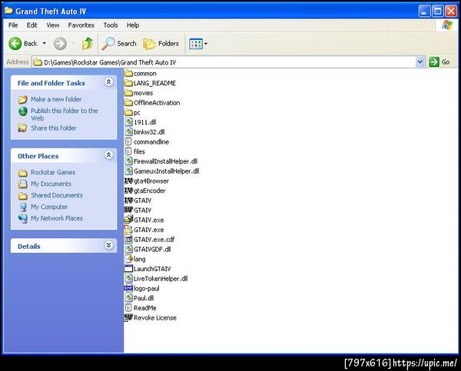Image resolution: width=461 pixels, height=371 pixels.
Task: Select the gta4Browser IV icon
Action: [128, 181]
